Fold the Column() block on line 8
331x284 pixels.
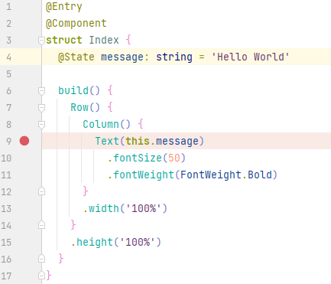(x=41, y=125)
